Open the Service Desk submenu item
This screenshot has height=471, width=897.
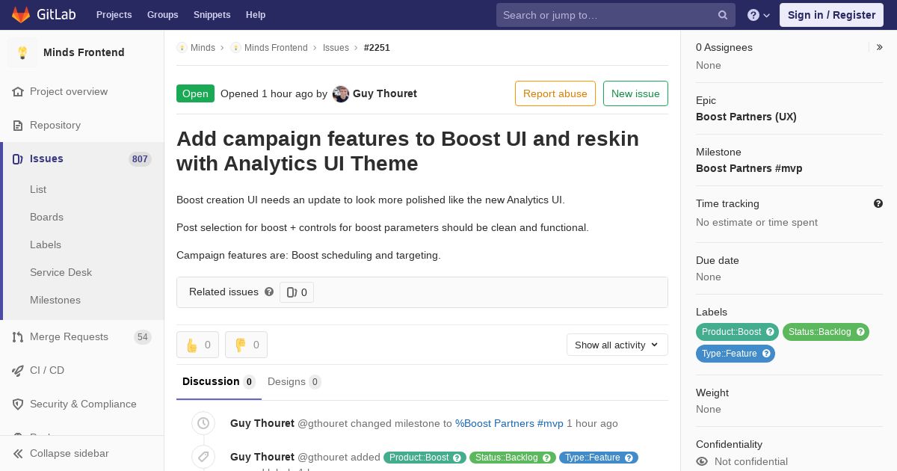[61, 272]
